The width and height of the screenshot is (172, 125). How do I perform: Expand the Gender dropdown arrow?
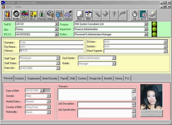(x=49, y=96)
